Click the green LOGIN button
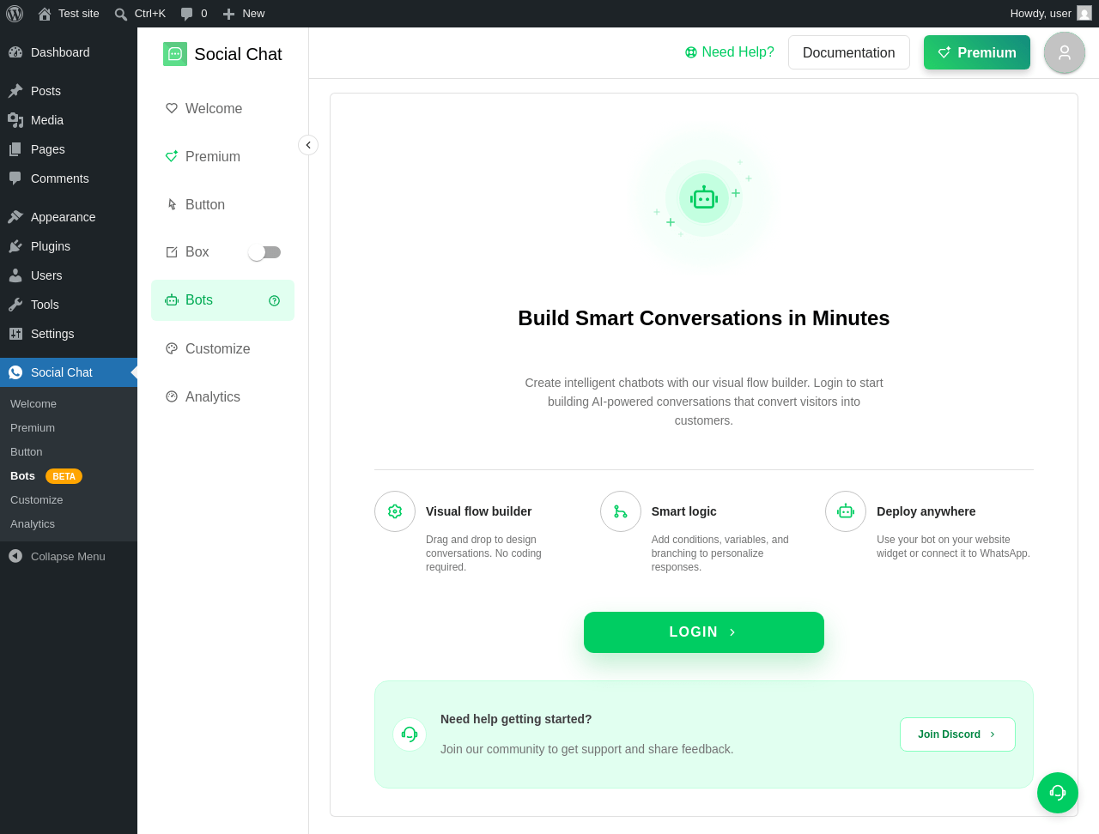 pos(704,632)
